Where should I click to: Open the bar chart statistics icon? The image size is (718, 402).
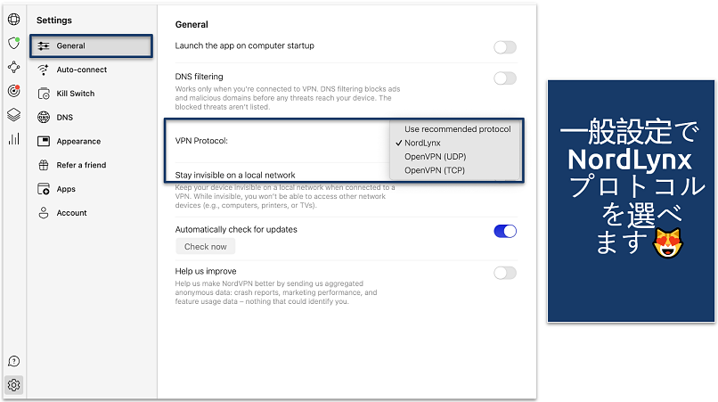click(x=13, y=139)
